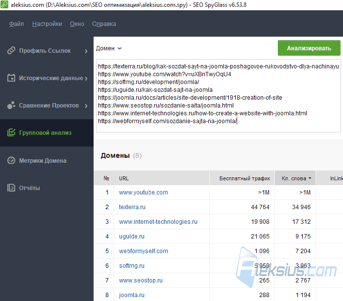
Task: Open the Настройки menu
Action: point(47,24)
